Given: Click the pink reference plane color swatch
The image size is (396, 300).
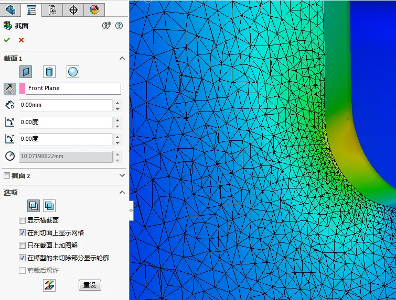Looking at the screenshot, I should [22, 88].
